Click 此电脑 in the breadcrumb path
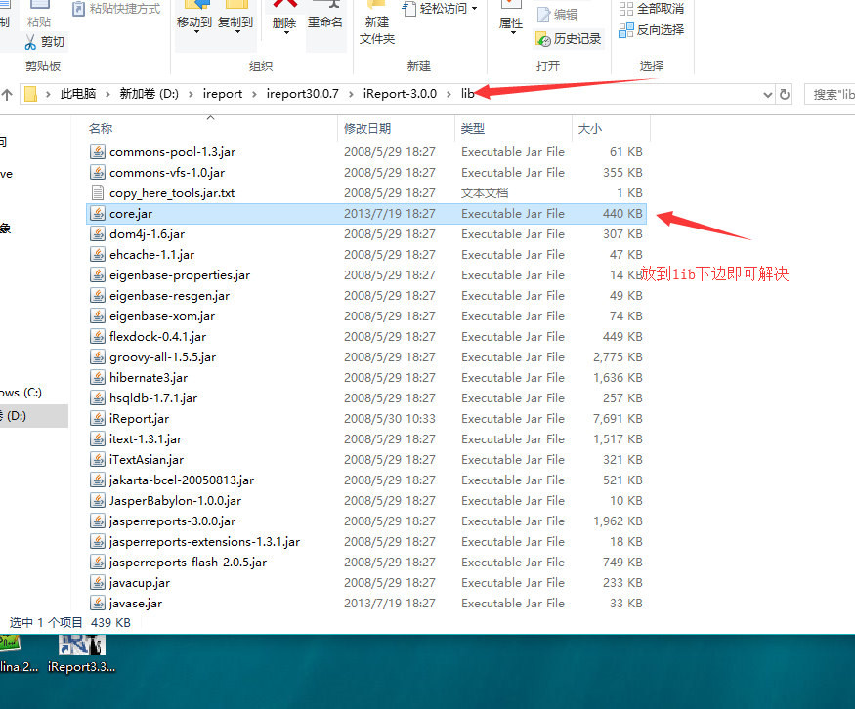Viewport: 855px width, 709px height. (78, 94)
